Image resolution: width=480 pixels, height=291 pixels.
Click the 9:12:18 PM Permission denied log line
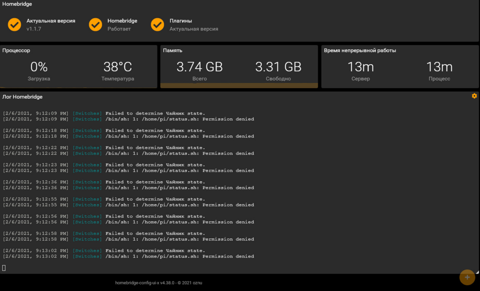(128, 136)
